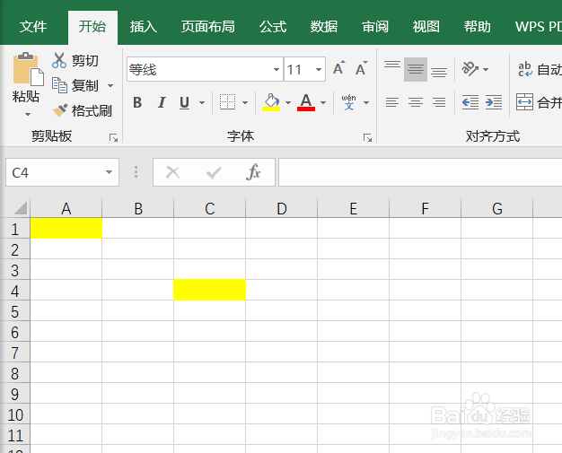Screen dimensions: 562x453
Task: Open the Name Box dropdown arrow
Action: 109,172
